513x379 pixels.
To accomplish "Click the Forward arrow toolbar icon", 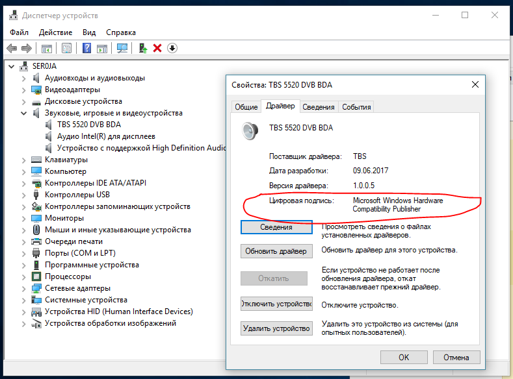I will [27, 48].
